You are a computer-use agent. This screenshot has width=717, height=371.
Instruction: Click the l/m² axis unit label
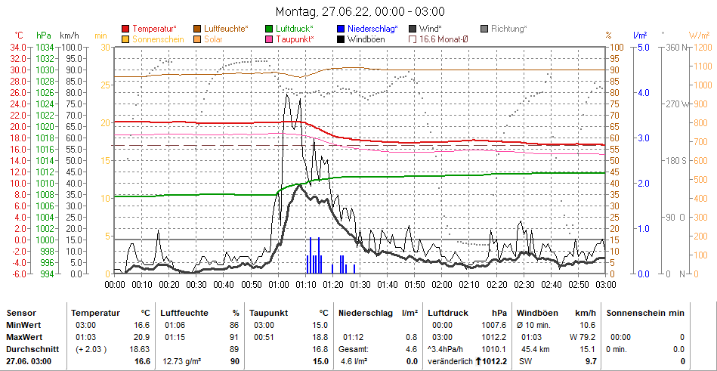click(640, 36)
